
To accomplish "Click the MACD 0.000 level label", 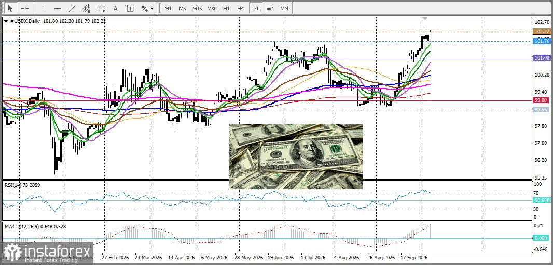I will [x=542, y=238].
